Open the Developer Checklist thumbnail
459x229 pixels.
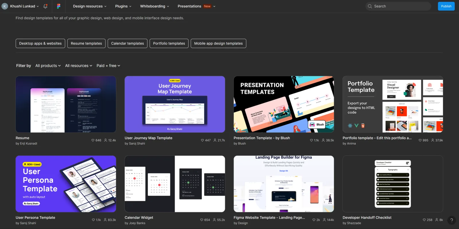click(393, 184)
